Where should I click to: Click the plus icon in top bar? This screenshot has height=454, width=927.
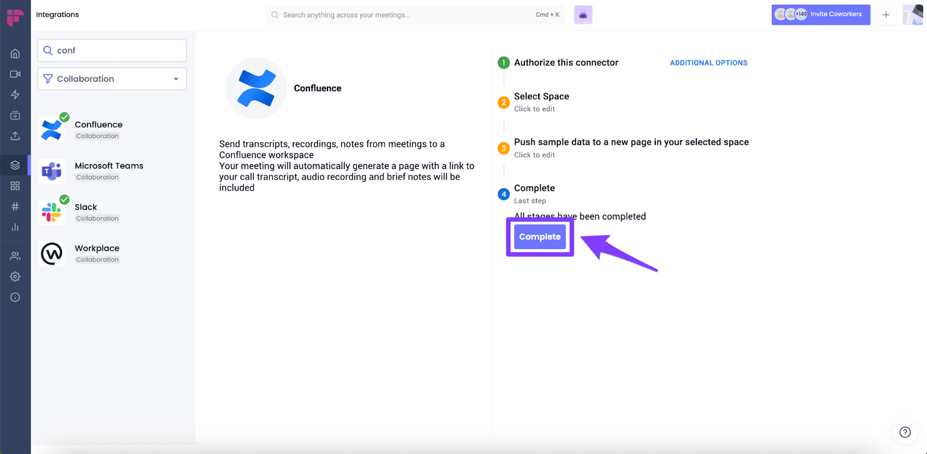(886, 15)
